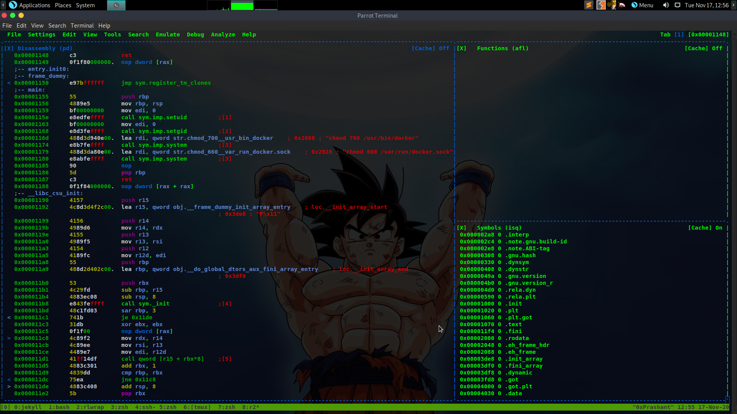Open the volume speaker icon
Image resolution: width=737 pixels, height=414 pixels.
pyautogui.click(x=666, y=5)
